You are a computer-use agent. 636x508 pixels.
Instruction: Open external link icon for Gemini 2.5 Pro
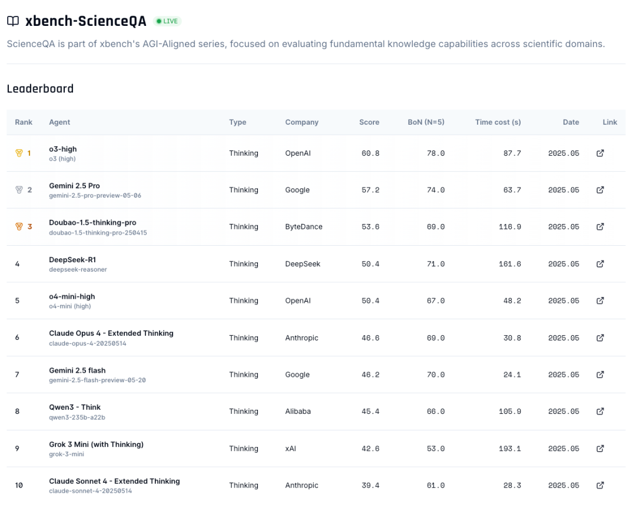click(x=600, y=190)
